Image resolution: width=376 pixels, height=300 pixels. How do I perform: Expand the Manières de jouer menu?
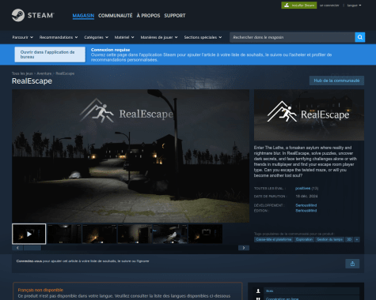click(159, 37)
